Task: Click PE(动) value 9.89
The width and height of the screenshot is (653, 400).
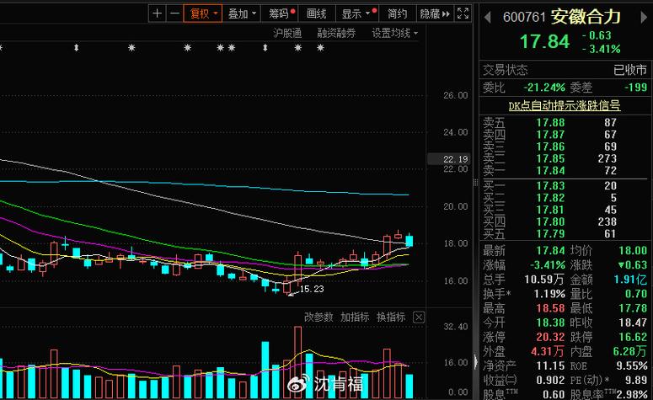Action: (x=635, y=380)
